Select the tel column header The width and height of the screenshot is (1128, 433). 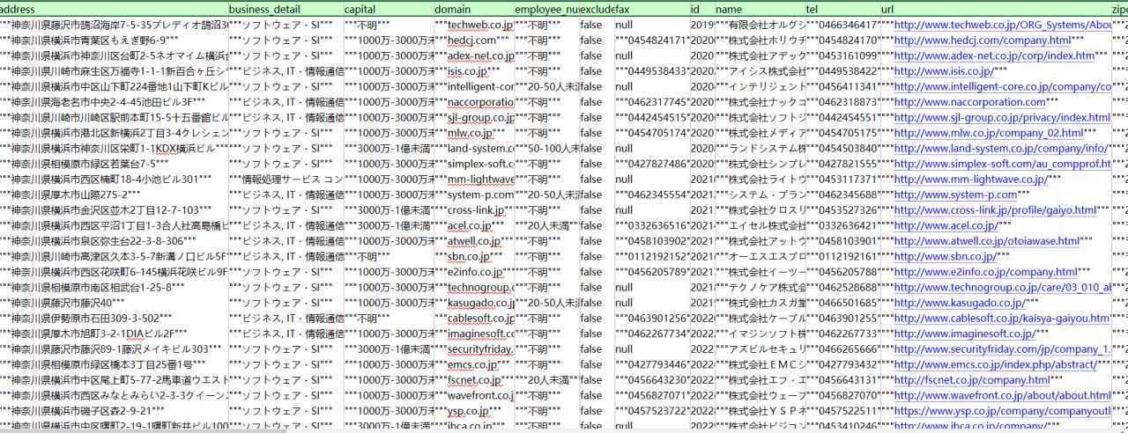pos(842,8)
